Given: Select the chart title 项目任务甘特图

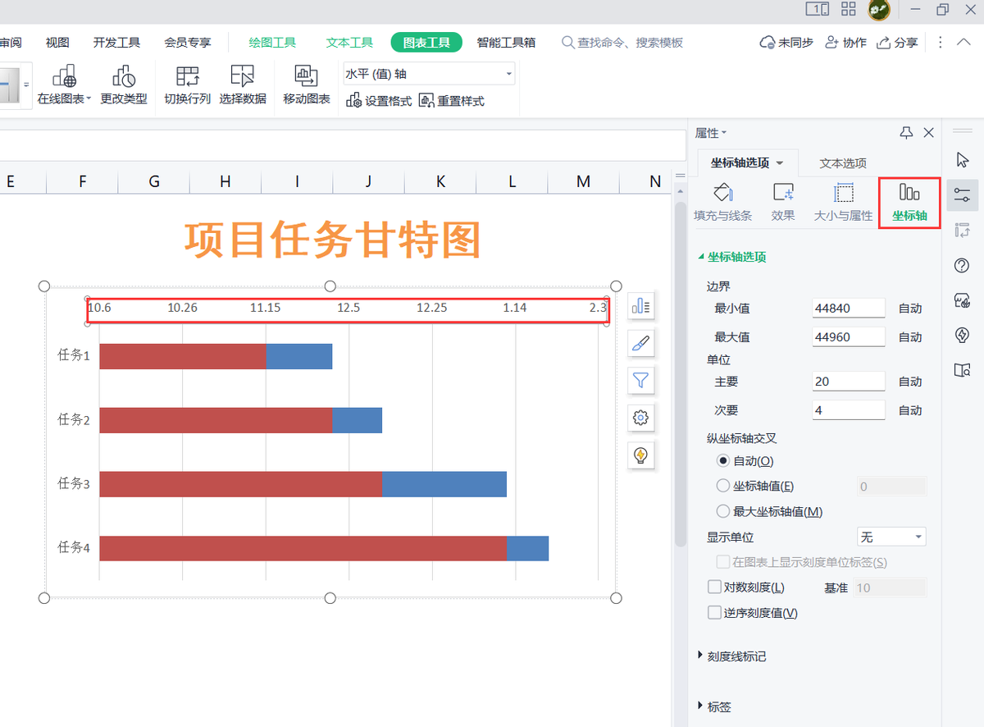Looking at the screenshot, I should 331,240.
